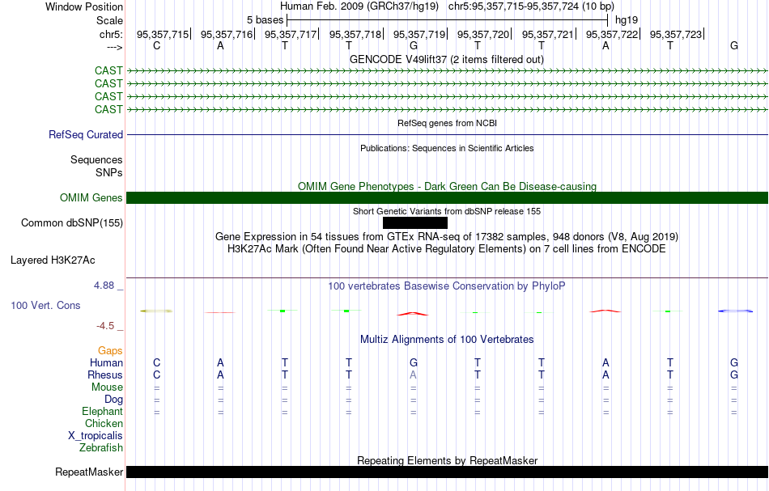Click the RepeatMasker track label

coord(89,472)
